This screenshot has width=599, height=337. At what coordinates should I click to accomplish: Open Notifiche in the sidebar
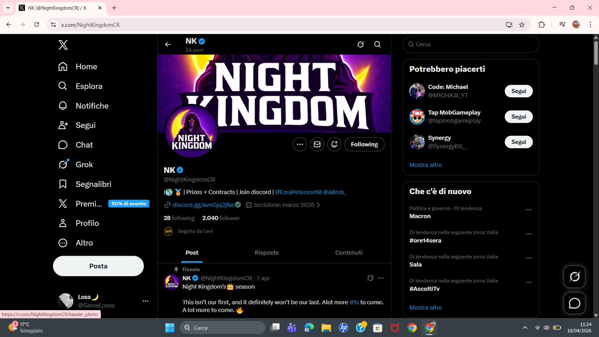pyautogui.click(x=83, y=106)
